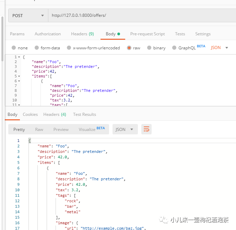Viewport: 236px width, 230px height.
Task: Choose the form-data radio option
Action: (36, 48)
